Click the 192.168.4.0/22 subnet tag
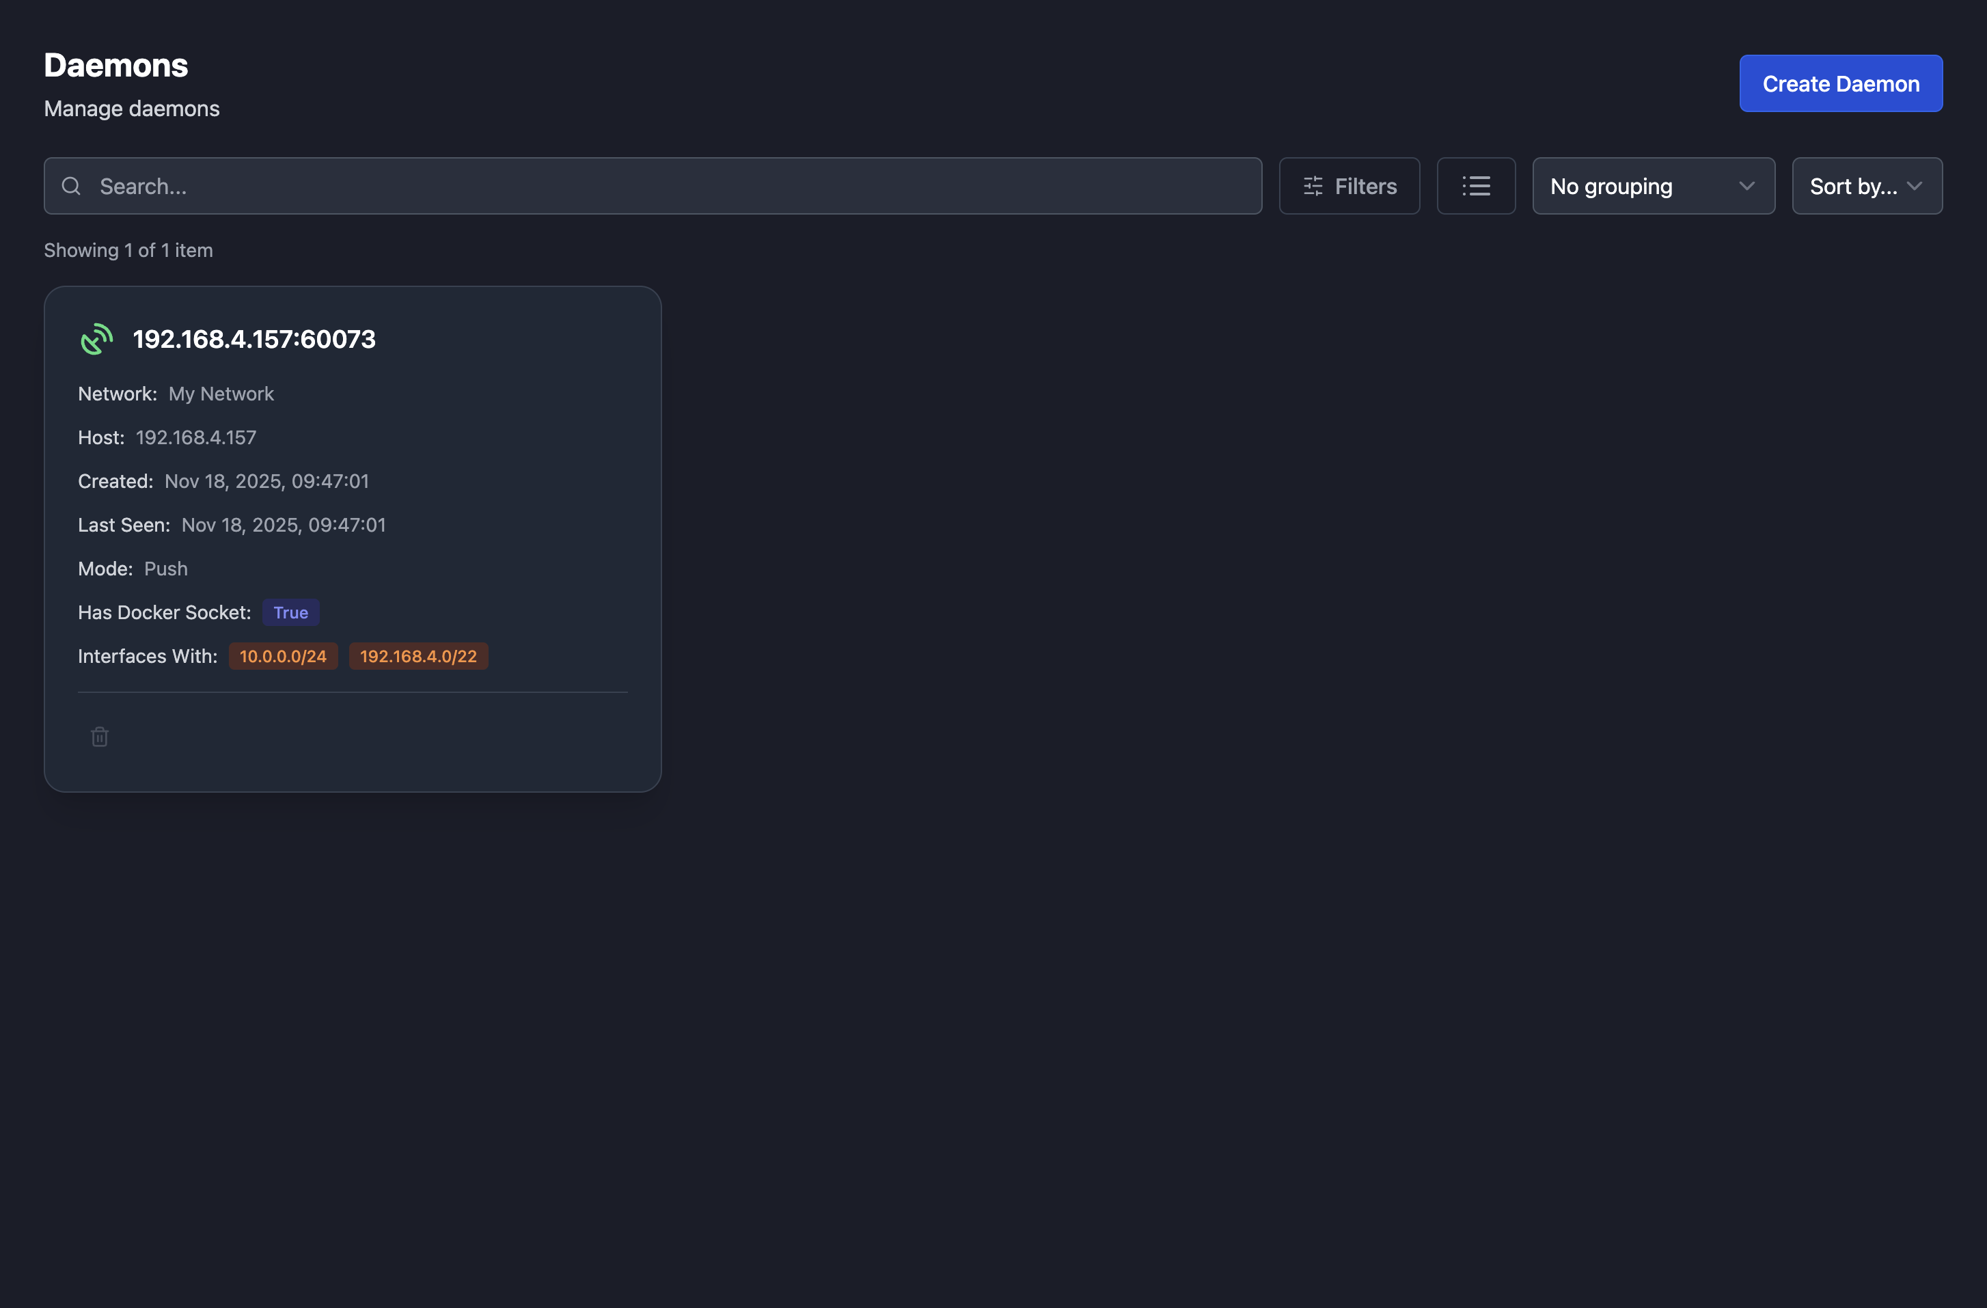Screen dimensions: 1987x1308 [x=418, y=657]
